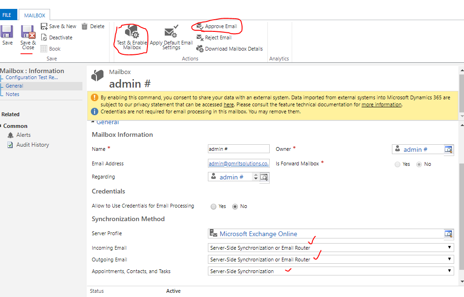The image size is (464, 297).
Task: Click into the Name input field
Action: (238, 149)
